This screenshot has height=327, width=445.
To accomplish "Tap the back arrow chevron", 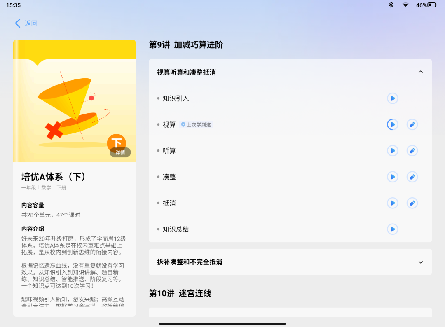I will pyautogui.click(x=18, y=23).
